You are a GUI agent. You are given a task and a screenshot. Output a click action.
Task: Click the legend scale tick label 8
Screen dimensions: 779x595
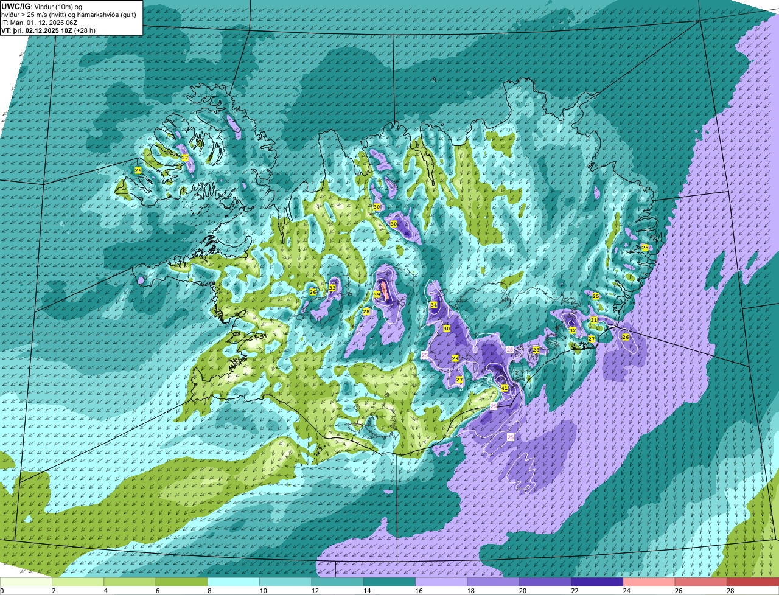(209, 591)
